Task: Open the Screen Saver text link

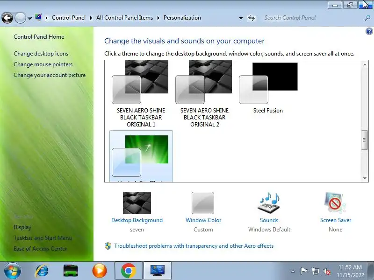Action: (336, 220)
